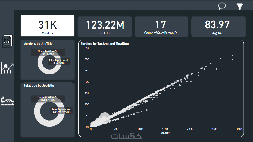This screenshot has width=253, height=142.
Task: Click the 30K y-axis label
Action: [87, 59]
